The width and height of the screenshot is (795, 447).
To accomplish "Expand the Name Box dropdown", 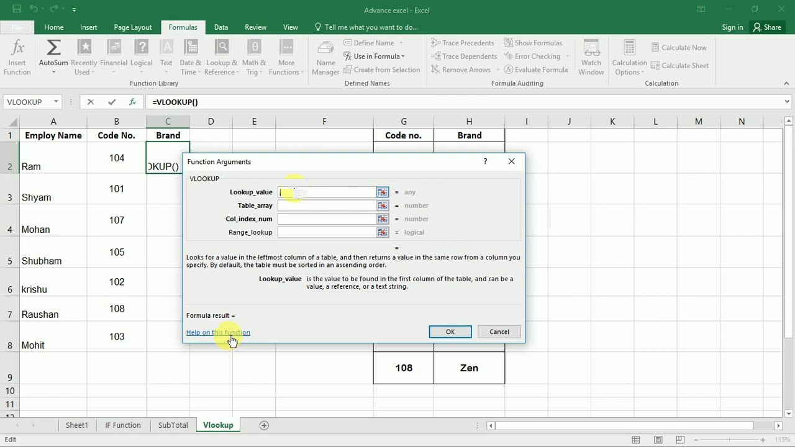I will tap(56, 102).
